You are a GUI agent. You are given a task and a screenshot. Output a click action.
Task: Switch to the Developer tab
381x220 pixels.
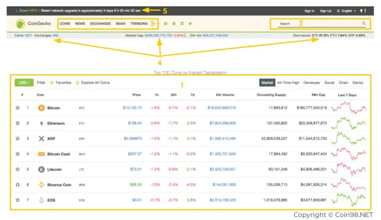pyautogui.click(x=311, y=82)
